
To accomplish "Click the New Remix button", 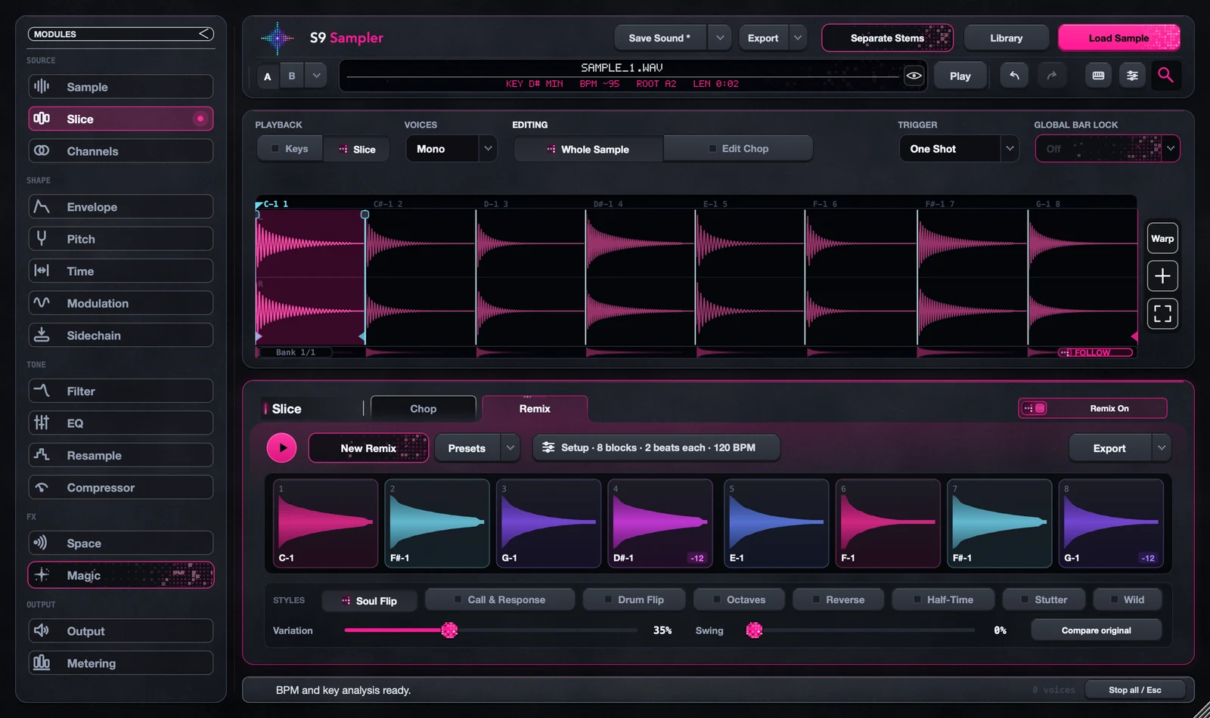I will [368, 448].
